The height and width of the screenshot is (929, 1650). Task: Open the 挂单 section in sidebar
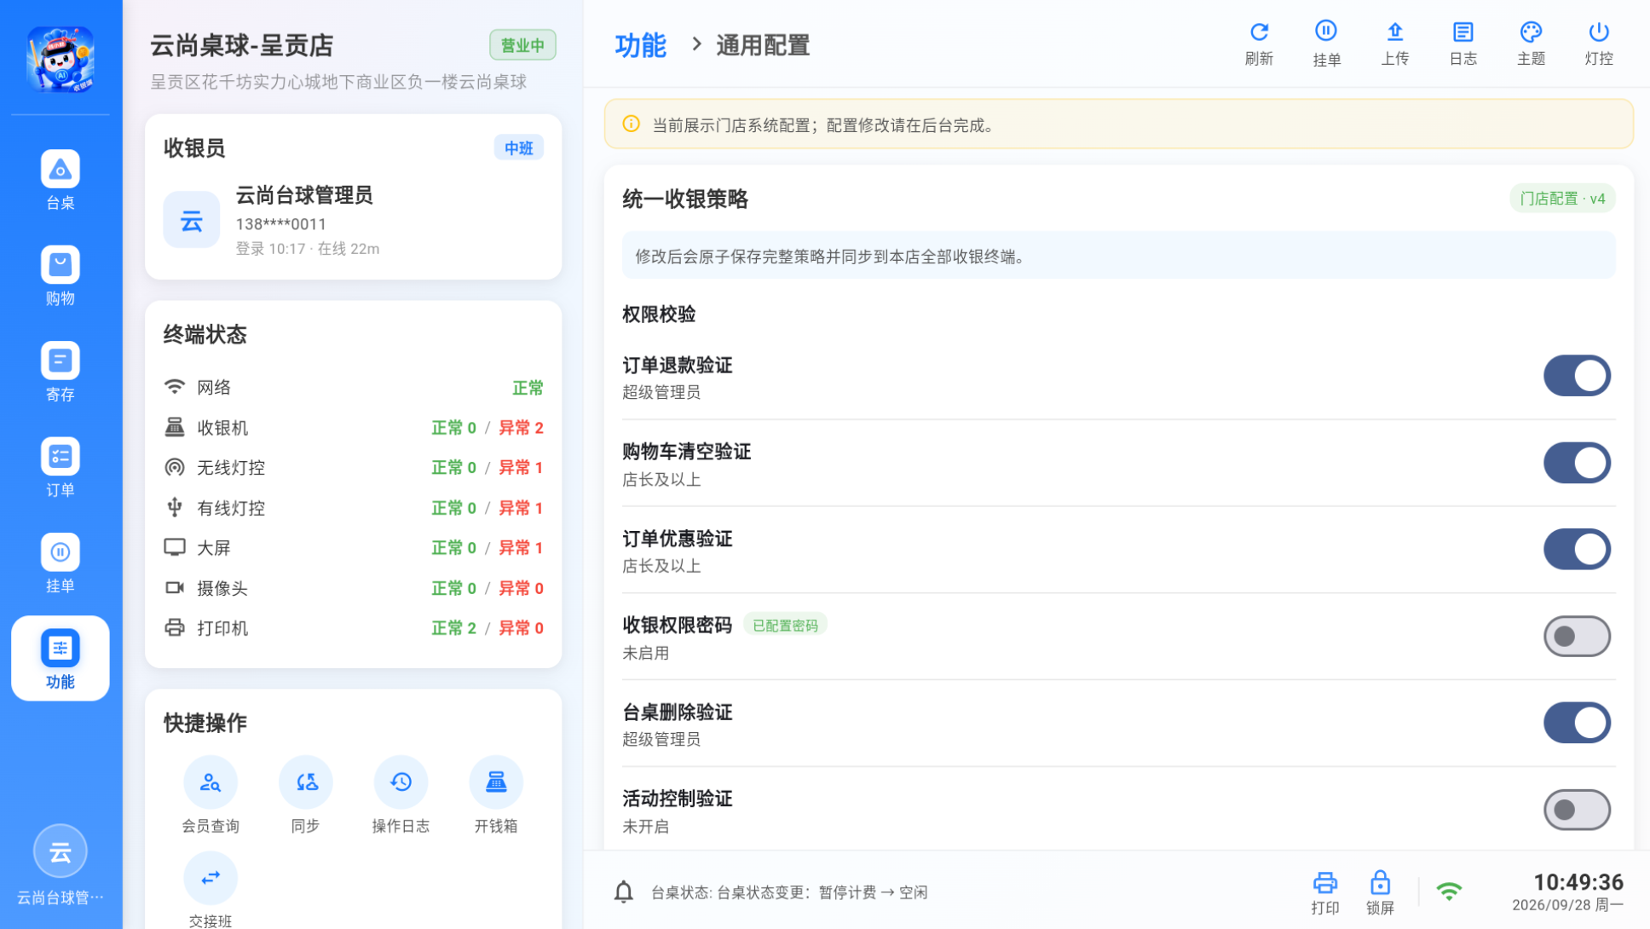pos(60,563)
